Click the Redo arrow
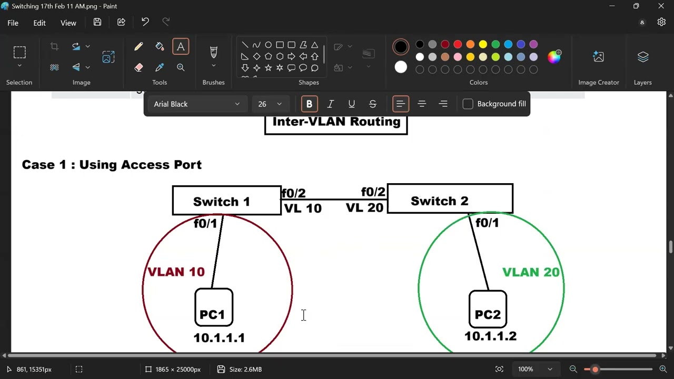674x379 pixels. tap(166, 22)
